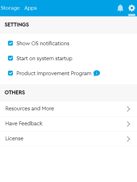Disable Product Improvement Program checkbox
Screen dimensions: 137x182
[x=10, y=73]
